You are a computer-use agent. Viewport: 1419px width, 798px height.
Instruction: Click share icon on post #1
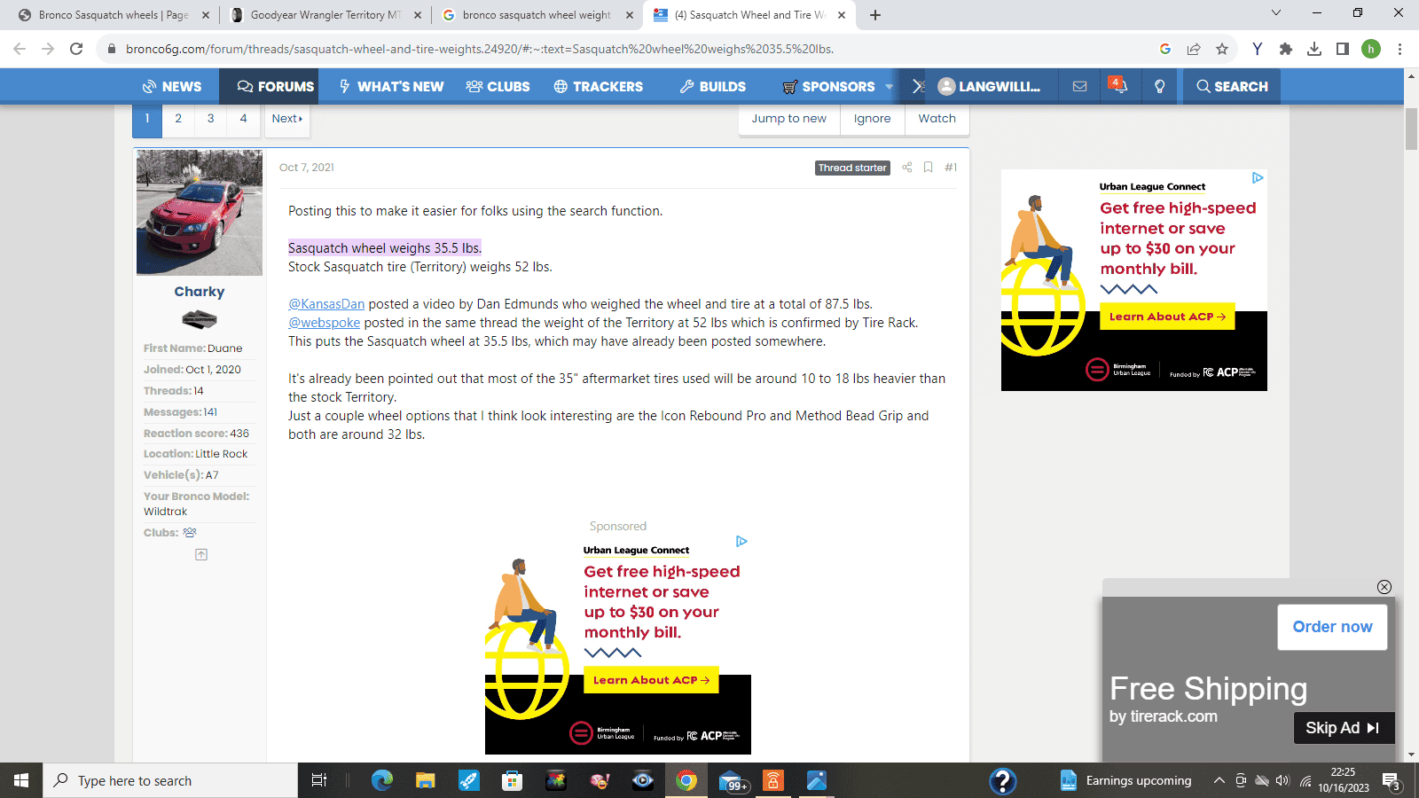pos(907,168)
